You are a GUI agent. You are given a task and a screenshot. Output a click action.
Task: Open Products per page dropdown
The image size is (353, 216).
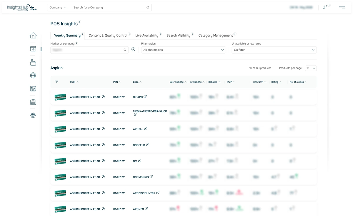click(x=311, y=68)
